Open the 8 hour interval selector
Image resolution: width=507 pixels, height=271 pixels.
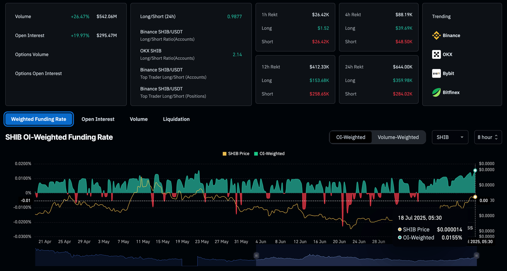(x=488, y=137)
